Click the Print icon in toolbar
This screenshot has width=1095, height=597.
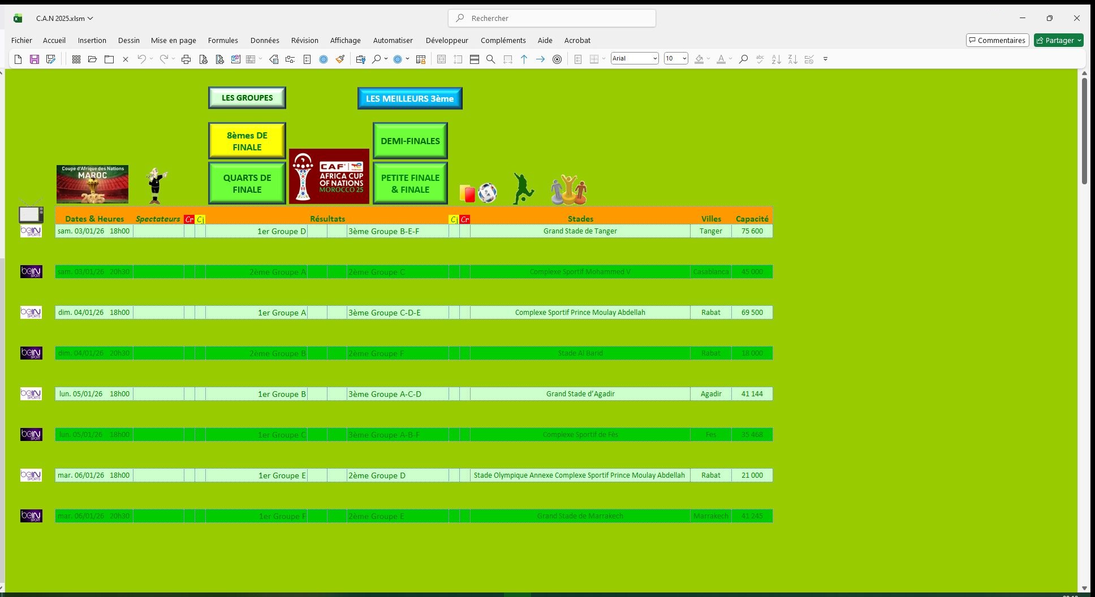pos(186,59)
